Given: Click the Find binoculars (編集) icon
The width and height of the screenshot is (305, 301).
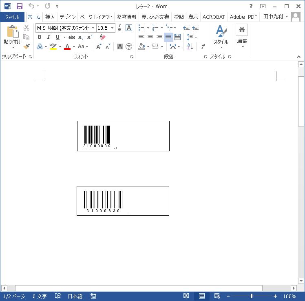Looking at the screenshot, I should (x=242, y=30).
